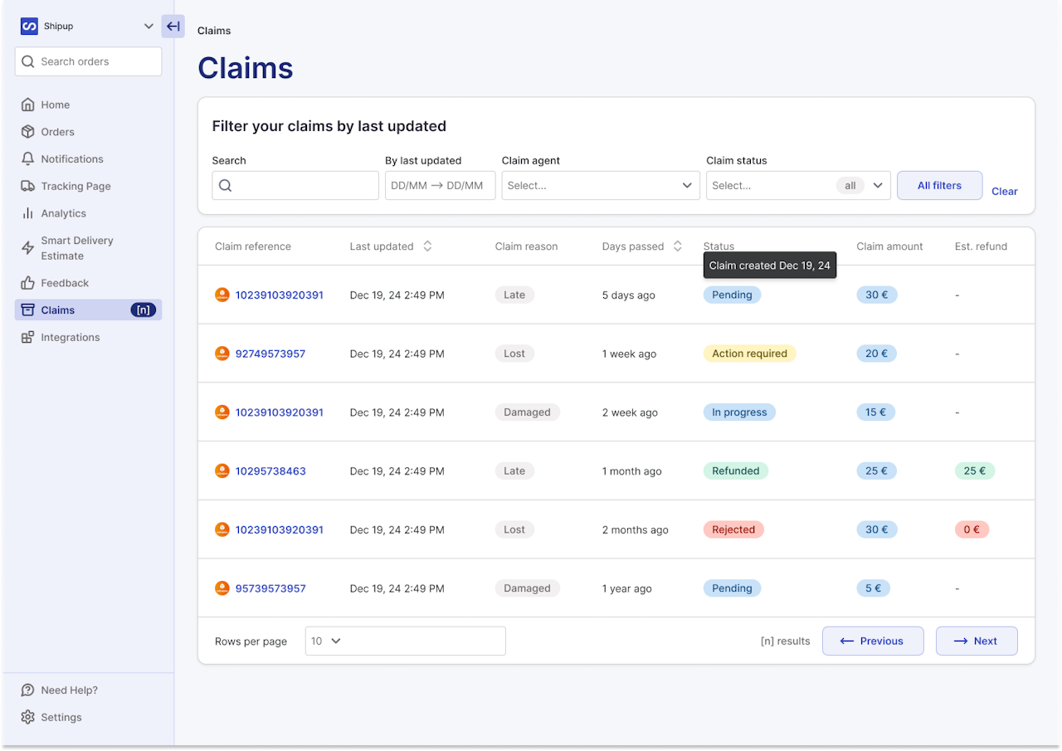Select the Claims sidebar menu item
1062x751 pixels.
tap(88, 310)
